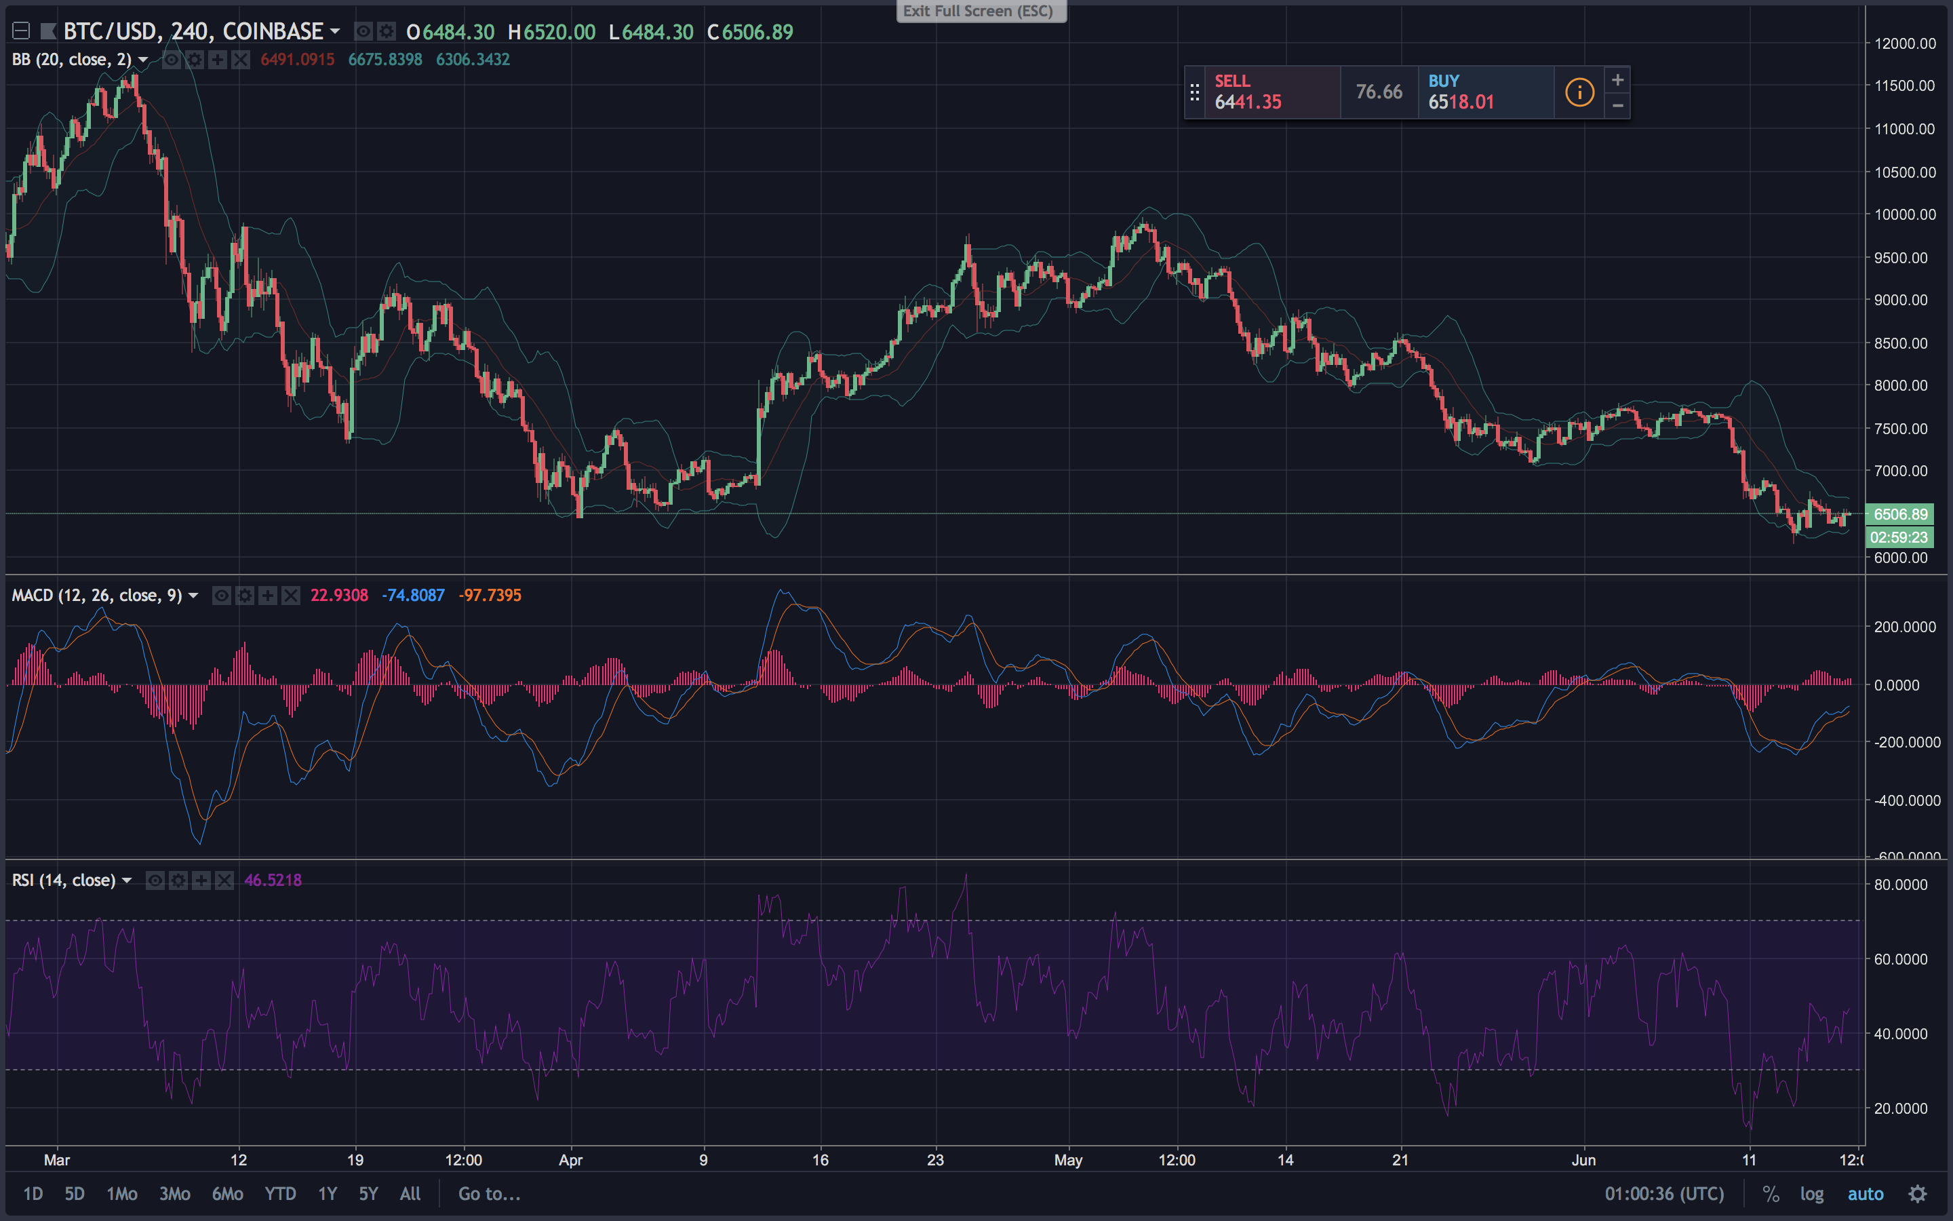The height and width of the screenshot is (1221, 1953).
Task: Click the 01:00:36 (UTC) timezone clock
Action: point(1664,1194)
